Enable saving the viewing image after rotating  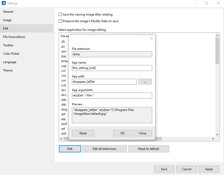(x=60, y=14)
